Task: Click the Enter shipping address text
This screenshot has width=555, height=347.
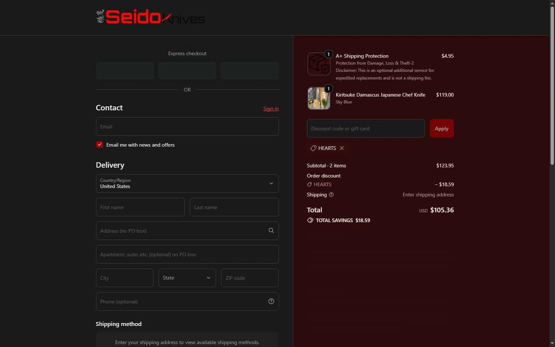Action: [x=428, y=195]
